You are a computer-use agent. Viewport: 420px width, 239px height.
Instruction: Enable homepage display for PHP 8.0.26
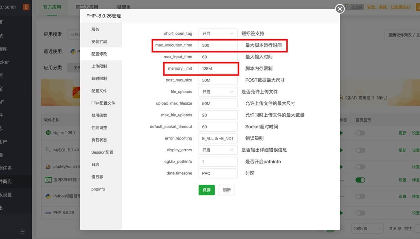coord(360,213)
